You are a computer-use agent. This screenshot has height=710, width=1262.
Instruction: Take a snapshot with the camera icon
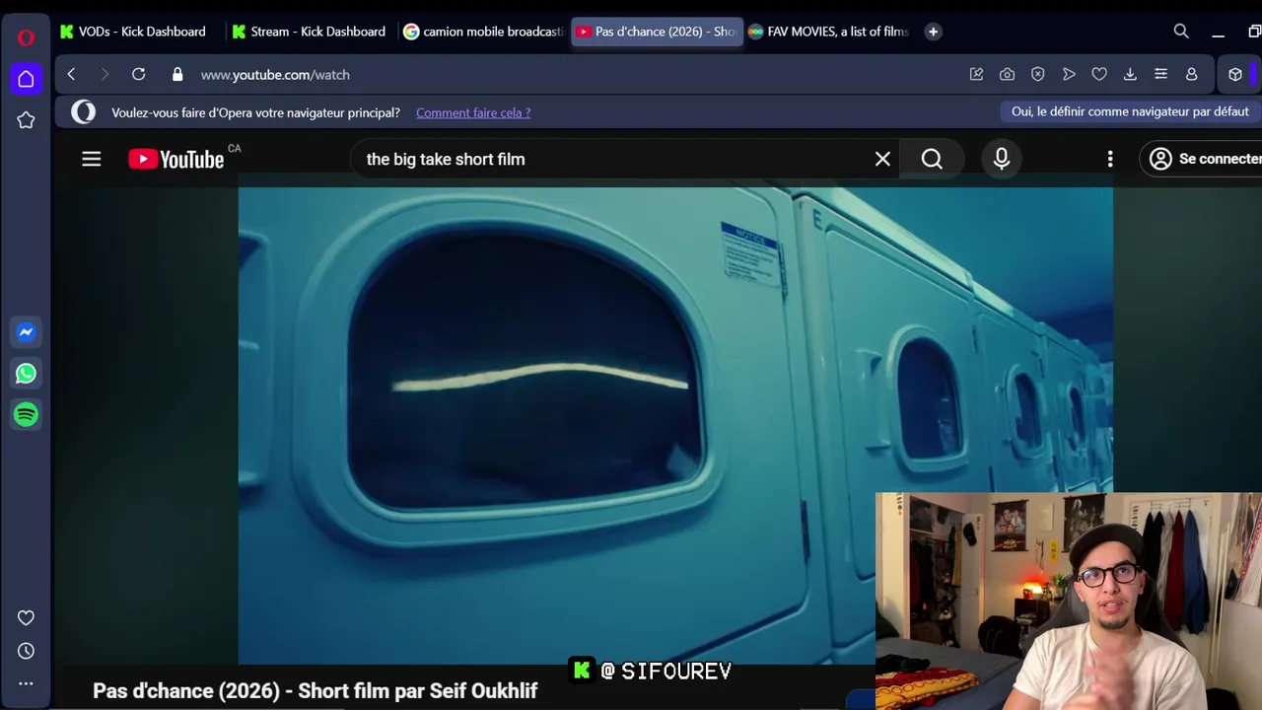click(1007, 74)
